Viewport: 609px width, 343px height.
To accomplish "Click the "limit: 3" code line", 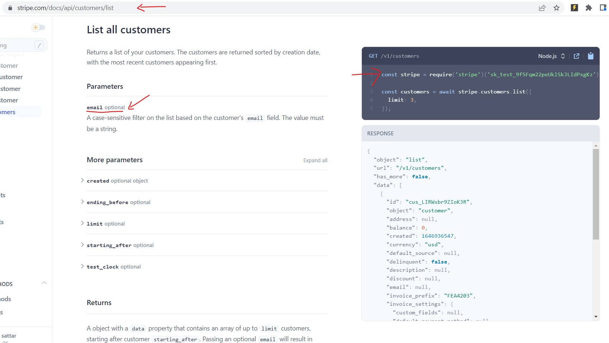I will (402, 100).
